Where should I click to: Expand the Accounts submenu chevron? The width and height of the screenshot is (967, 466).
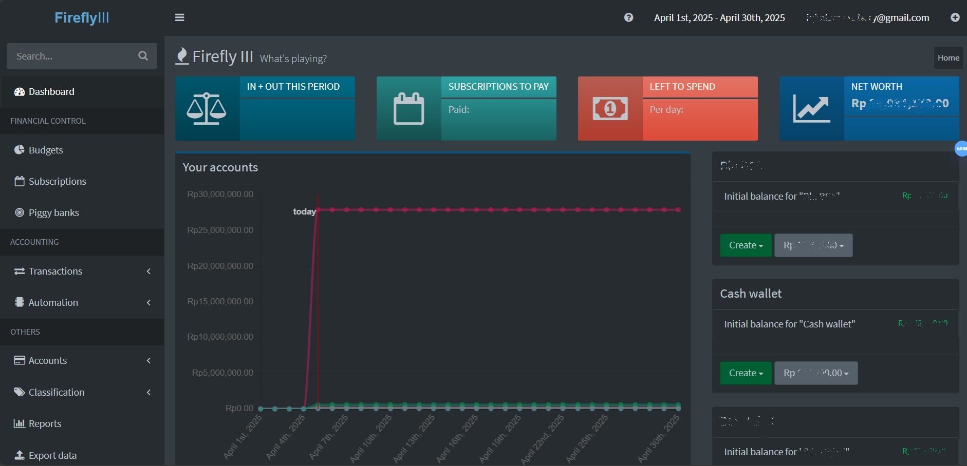[x=148, y=360]
